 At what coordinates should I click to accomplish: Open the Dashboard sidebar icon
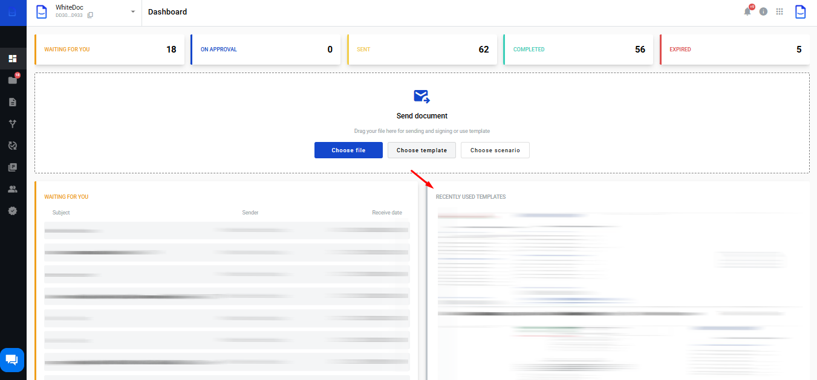pyautogui.click(x=13, y=59)
